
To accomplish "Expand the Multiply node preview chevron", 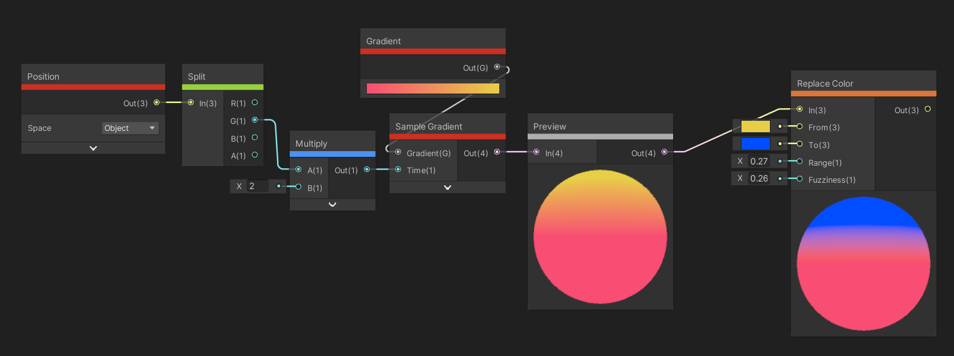I will coord(332,204).
